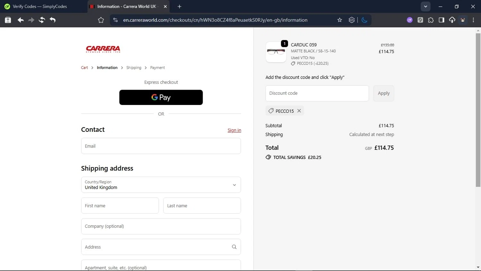Screen dimensions: 481x271
Task: Click "Calculated at next step" shipping text
Action: point(372,134)
